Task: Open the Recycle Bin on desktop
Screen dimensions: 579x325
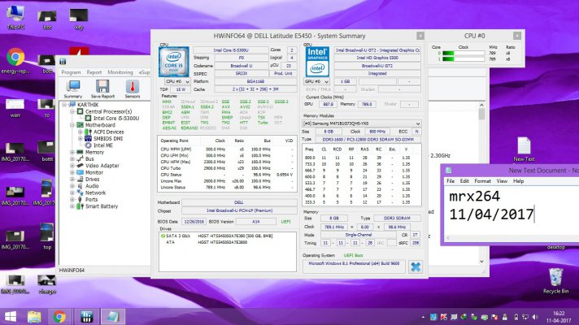Action: point(555,280)
